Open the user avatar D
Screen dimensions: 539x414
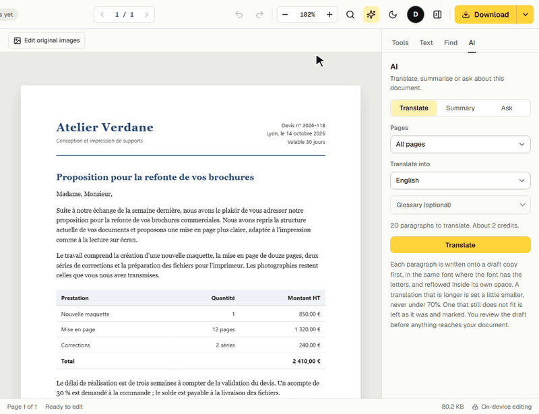[x=416, y=14]
